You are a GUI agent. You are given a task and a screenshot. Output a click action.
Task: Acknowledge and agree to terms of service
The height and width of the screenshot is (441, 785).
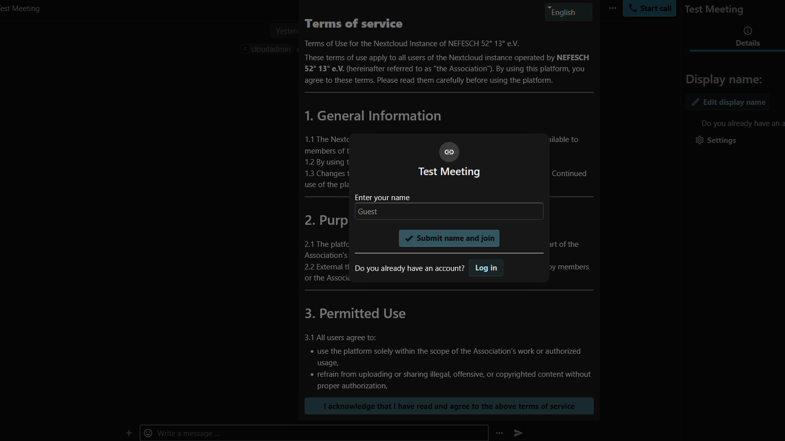click(449, 406)
